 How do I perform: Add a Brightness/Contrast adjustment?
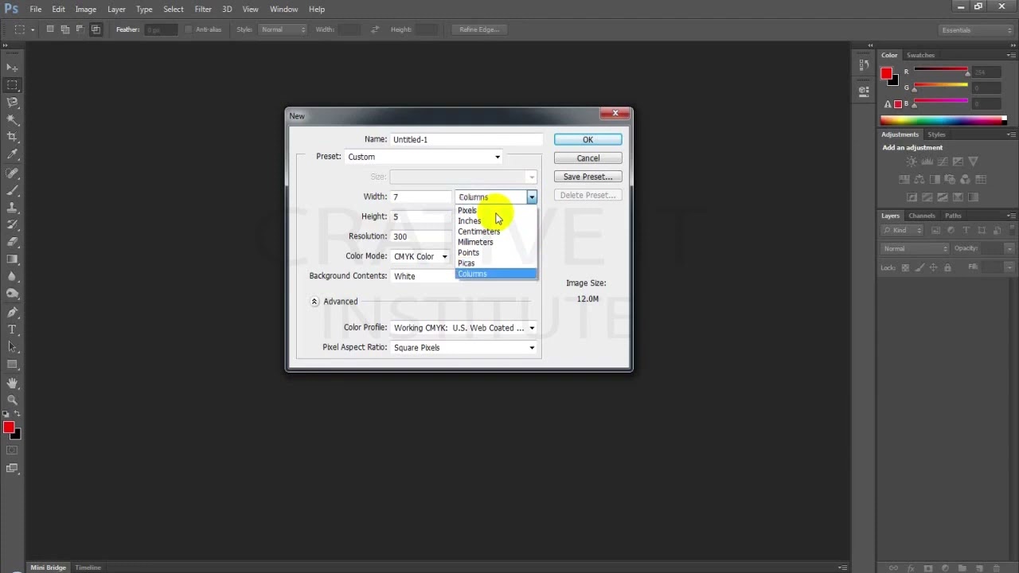[x=911, y=162]
